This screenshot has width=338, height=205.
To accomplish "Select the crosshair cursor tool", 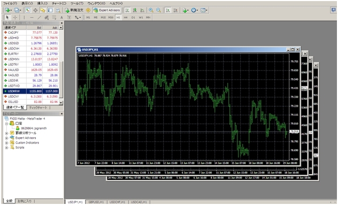I will point(15,18).
